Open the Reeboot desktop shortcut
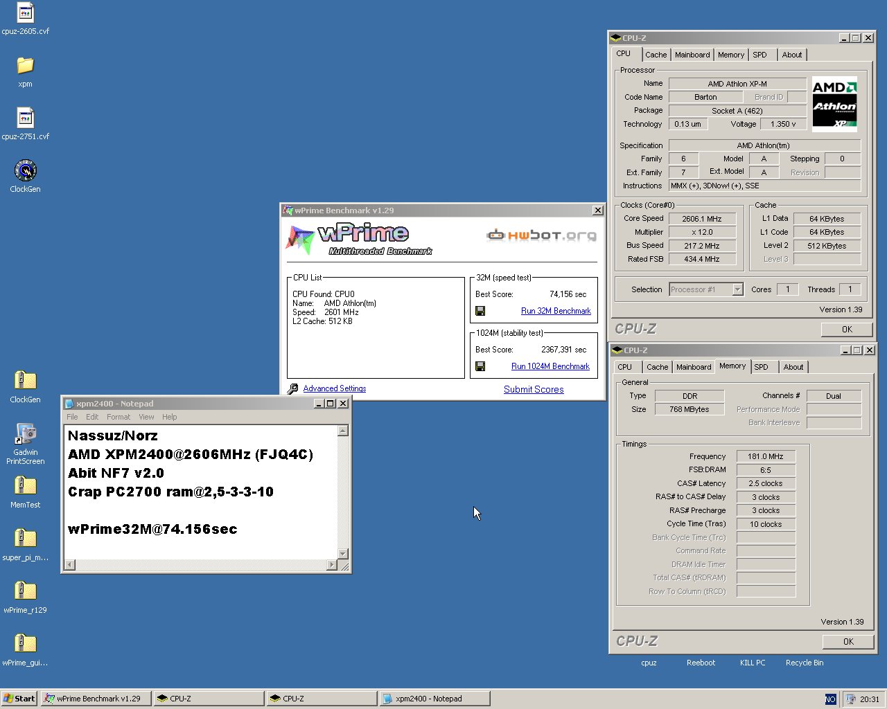Screen dimensions: 887x709 click(701, 663)
